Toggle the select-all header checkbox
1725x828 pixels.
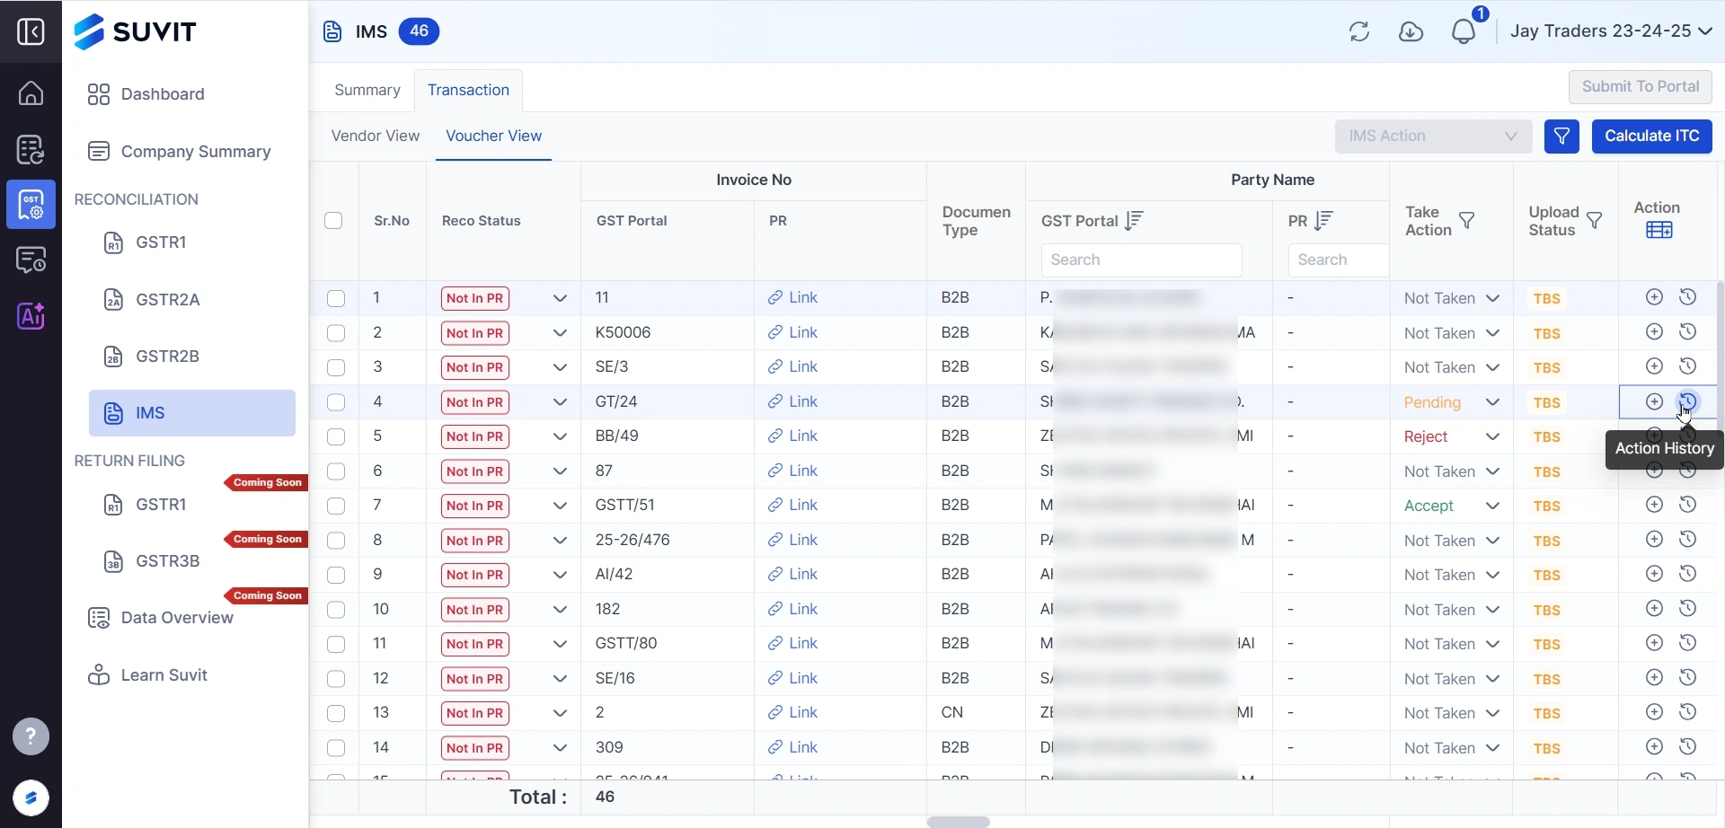pos(333,221)
